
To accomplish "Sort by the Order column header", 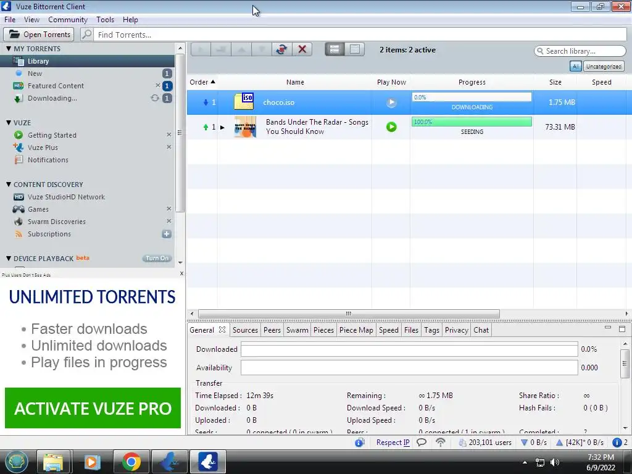I will tap(202, 82).
